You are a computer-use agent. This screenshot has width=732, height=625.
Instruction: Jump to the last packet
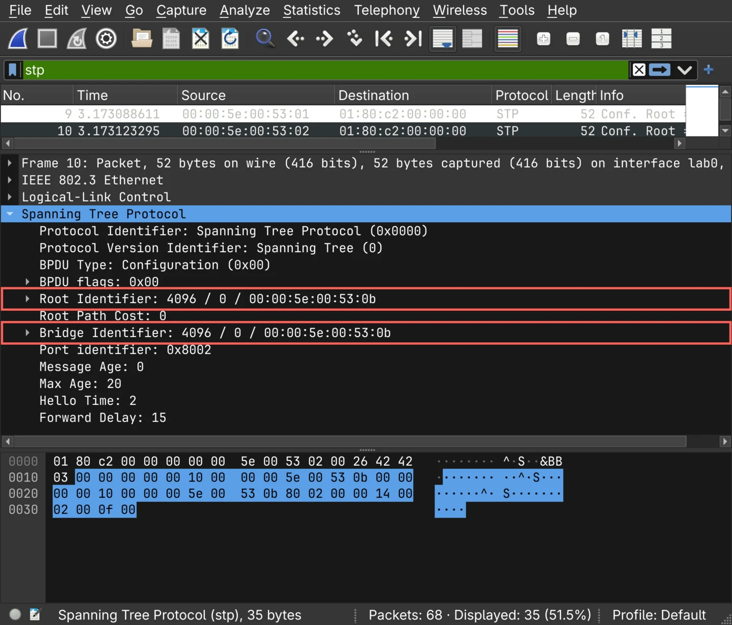point(413,39)
